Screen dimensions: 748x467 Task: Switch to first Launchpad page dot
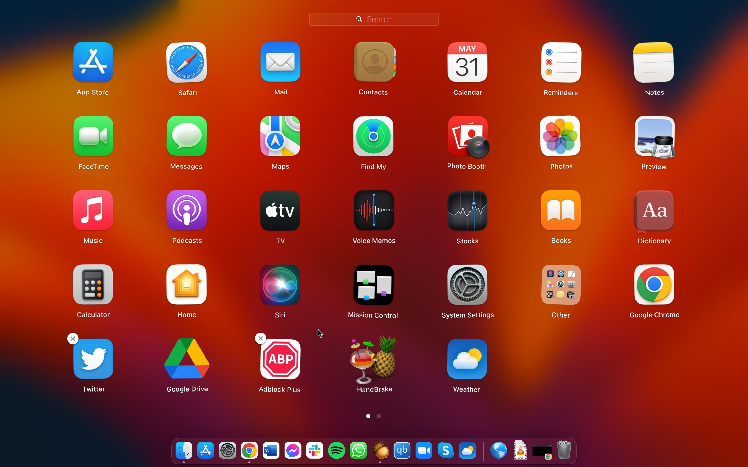(x=368, y=416)
